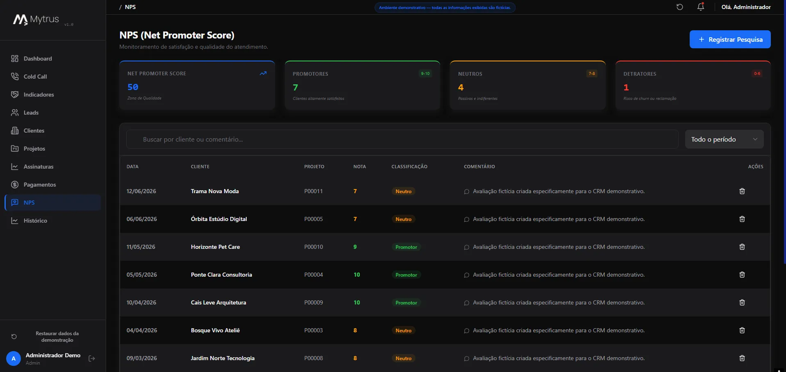Image resolution: width=786 pixels, height=372 pixels.
Task: Click the CLASSIFICAÇÃO column header
Action: (x=409, y=167)
